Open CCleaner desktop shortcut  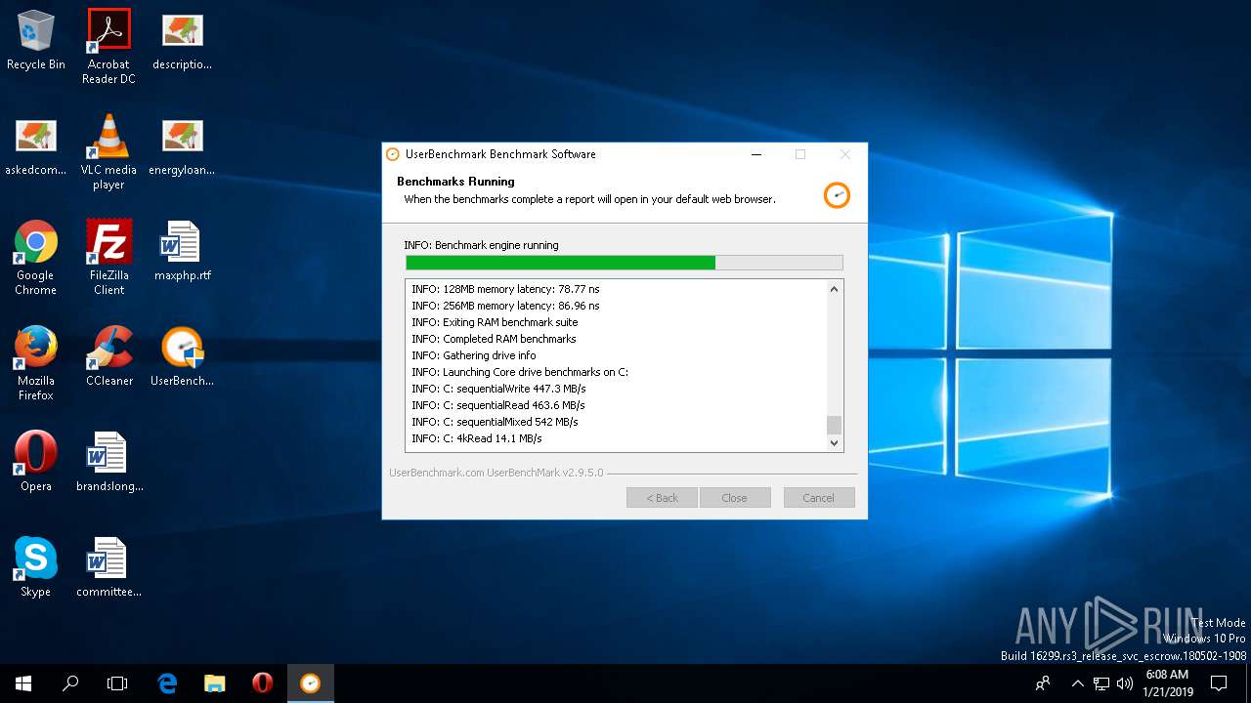coord(108,357)
